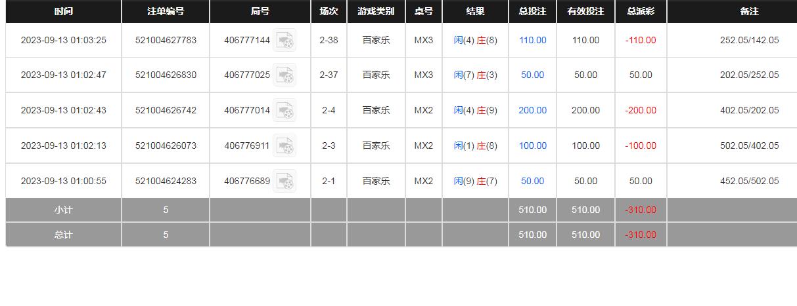Select the 小计 subtotal row label

tap(64, 210)
